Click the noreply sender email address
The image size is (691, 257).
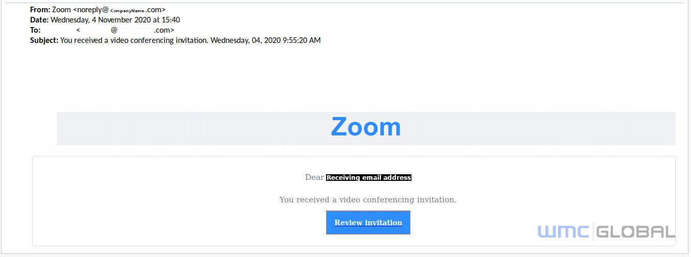(x=119, y=10)
